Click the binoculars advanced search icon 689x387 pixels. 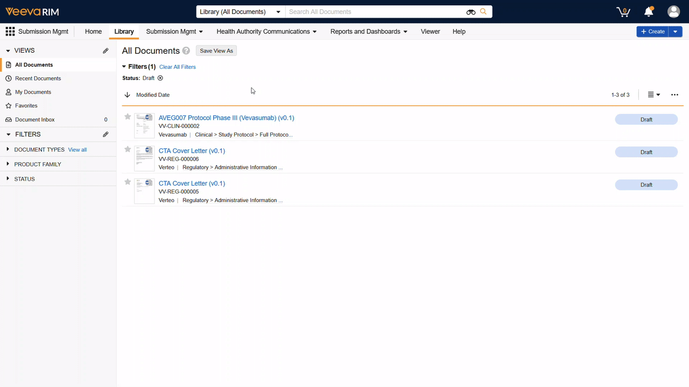coord(470,11)
